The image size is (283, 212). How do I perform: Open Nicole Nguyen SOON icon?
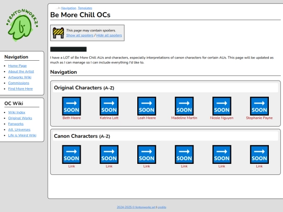coord(222,106)
